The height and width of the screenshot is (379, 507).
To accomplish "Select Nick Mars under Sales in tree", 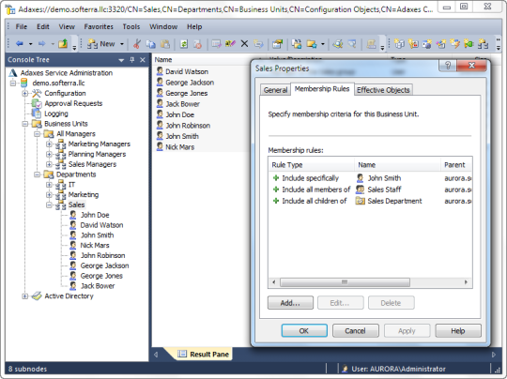I will (x=95, y=245).
